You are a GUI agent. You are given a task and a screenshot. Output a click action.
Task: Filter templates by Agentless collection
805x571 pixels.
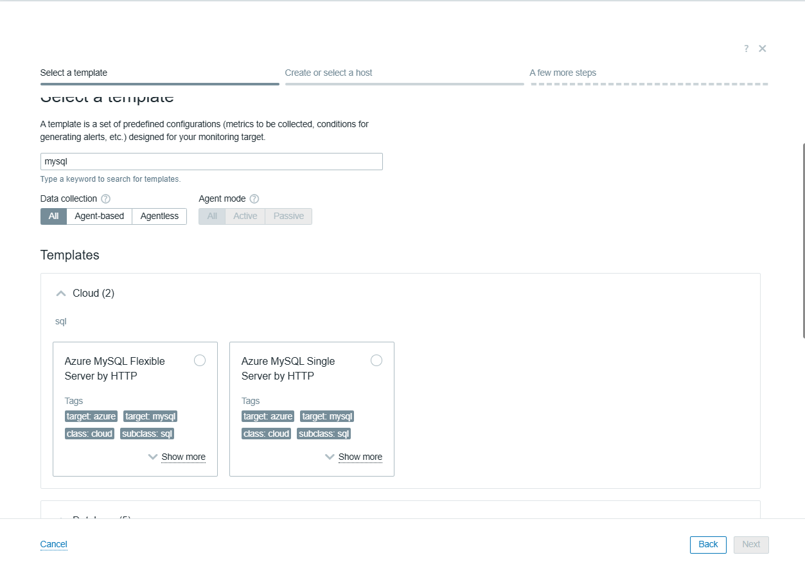point(159,216)
